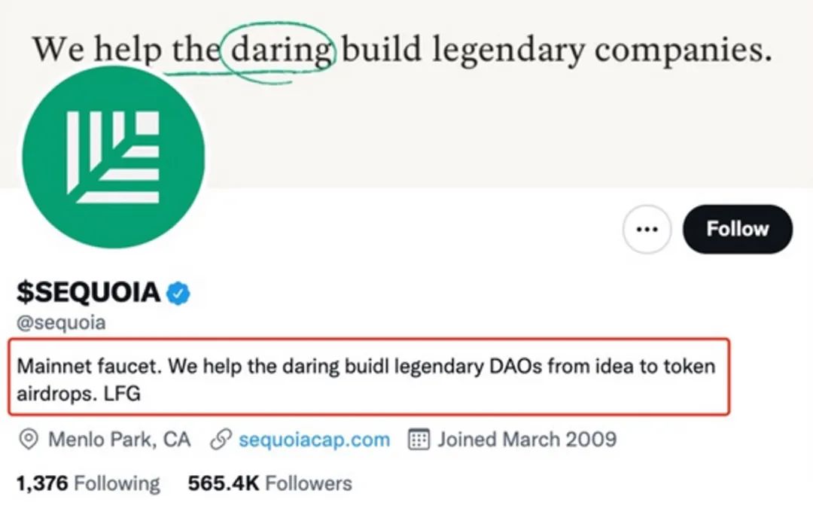View the 565.4K Followers list
Viewport: 813px width, 515px height.
(x=269, y=483)
